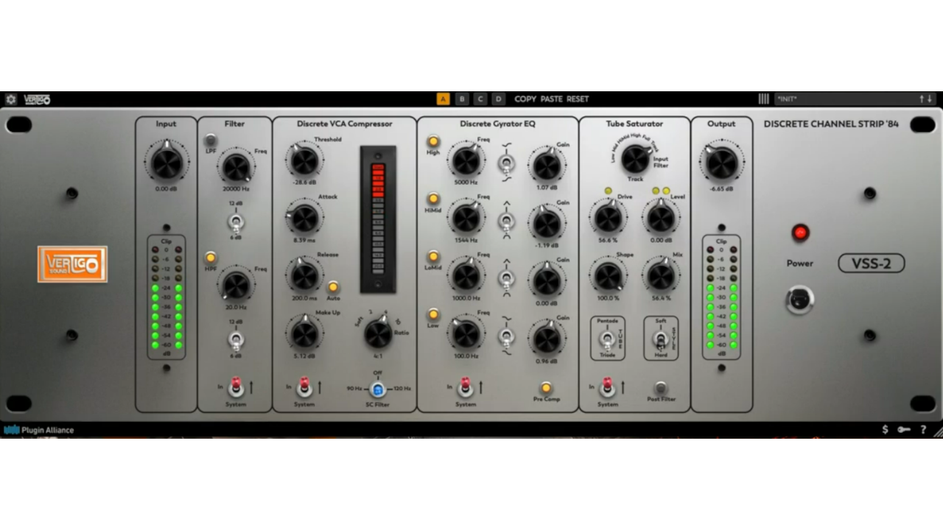Click the compressor Attack knob
Image resolution: width=943 pixels, height=530 pixels.
tap(304, 218)
